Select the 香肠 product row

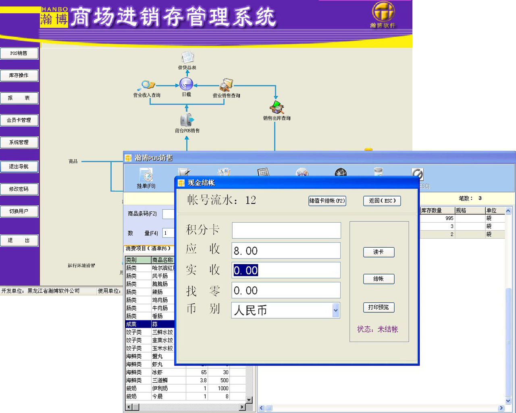(x=150, y=316)
